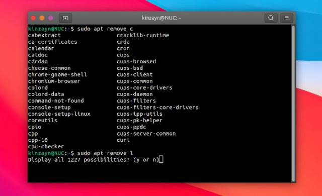
Task: Click the 'crda' package name
Action: (123, 42)
